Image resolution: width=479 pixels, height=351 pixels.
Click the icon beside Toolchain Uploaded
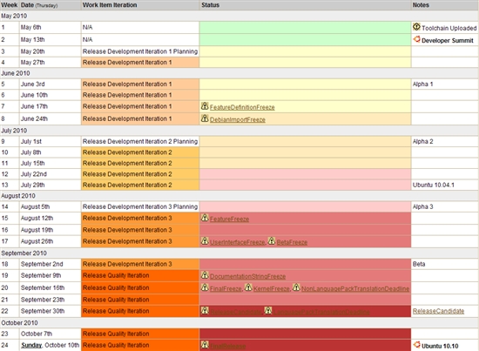pyautogui.click(x=416, y=27)
